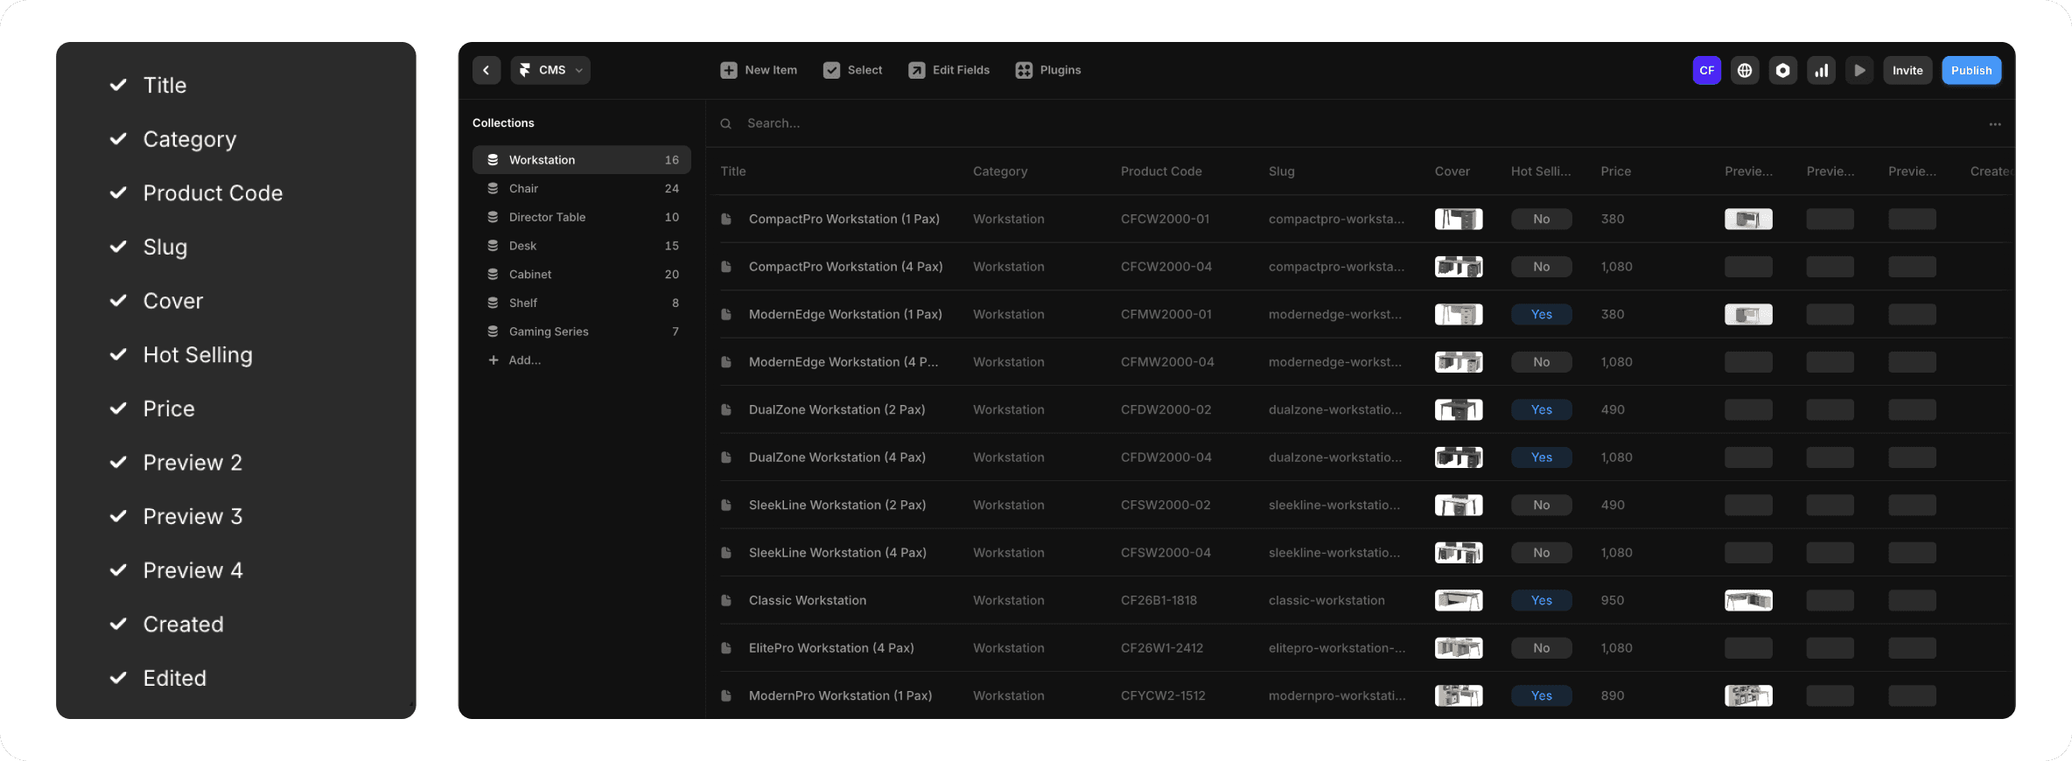
Task: Open SleekLine Workstation (2 Pax) item
Action: (837, 505)
